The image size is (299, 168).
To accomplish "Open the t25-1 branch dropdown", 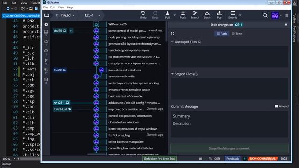I will [99, 15].
